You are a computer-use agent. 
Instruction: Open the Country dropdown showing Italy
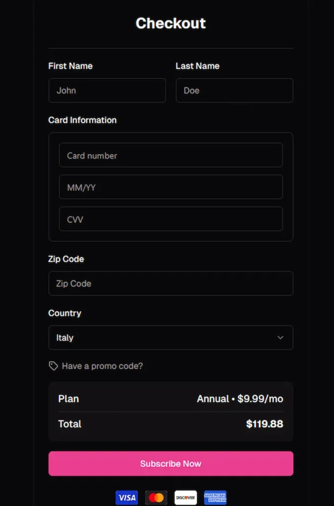click(170, 337)
